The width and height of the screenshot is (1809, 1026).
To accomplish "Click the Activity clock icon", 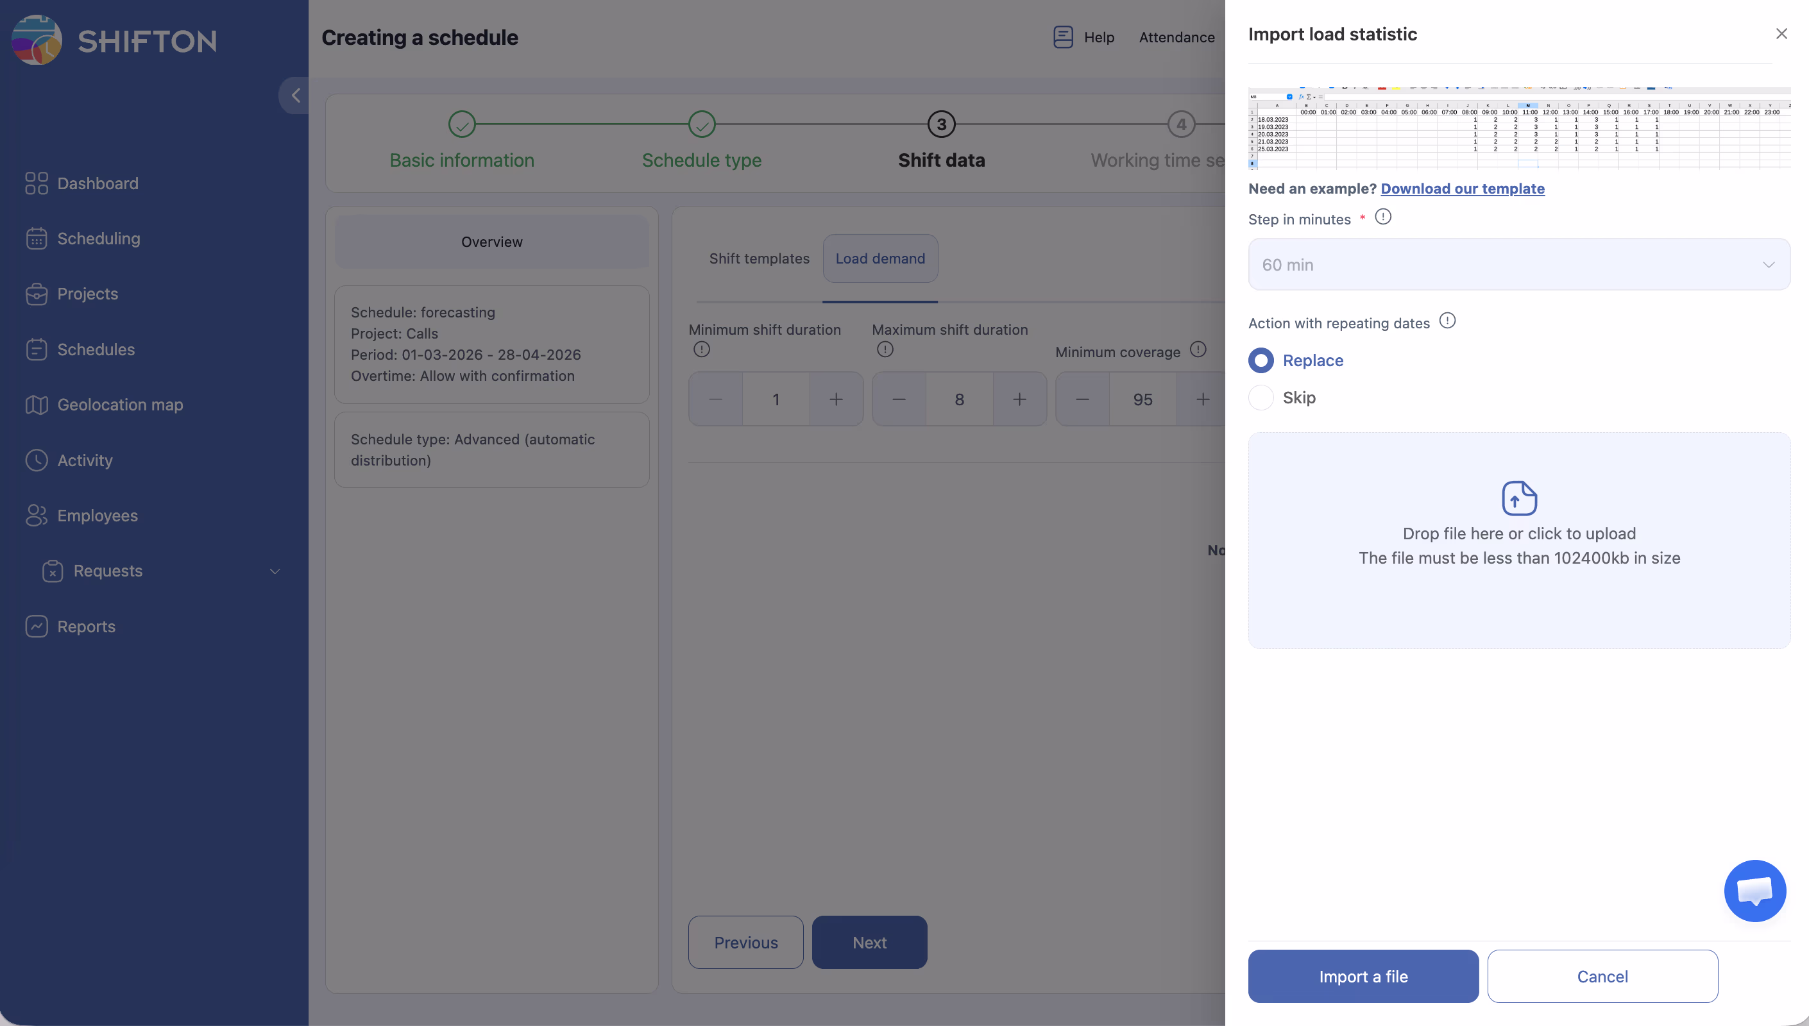I will pos(36,460).
